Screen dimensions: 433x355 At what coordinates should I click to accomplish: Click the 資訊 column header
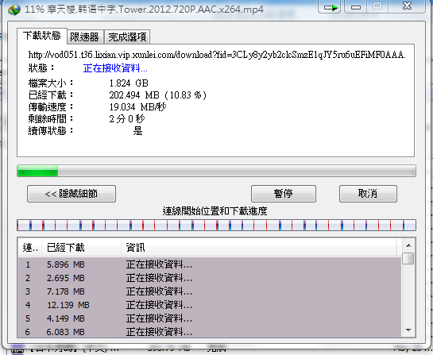tap(259, 248)
